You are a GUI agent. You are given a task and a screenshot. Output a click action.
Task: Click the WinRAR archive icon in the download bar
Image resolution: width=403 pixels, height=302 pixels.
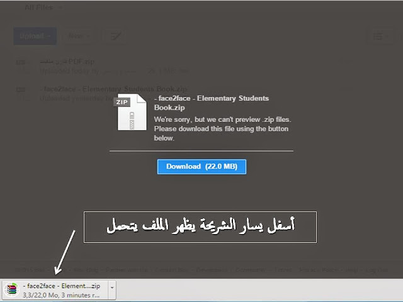[x=11, y=290]
